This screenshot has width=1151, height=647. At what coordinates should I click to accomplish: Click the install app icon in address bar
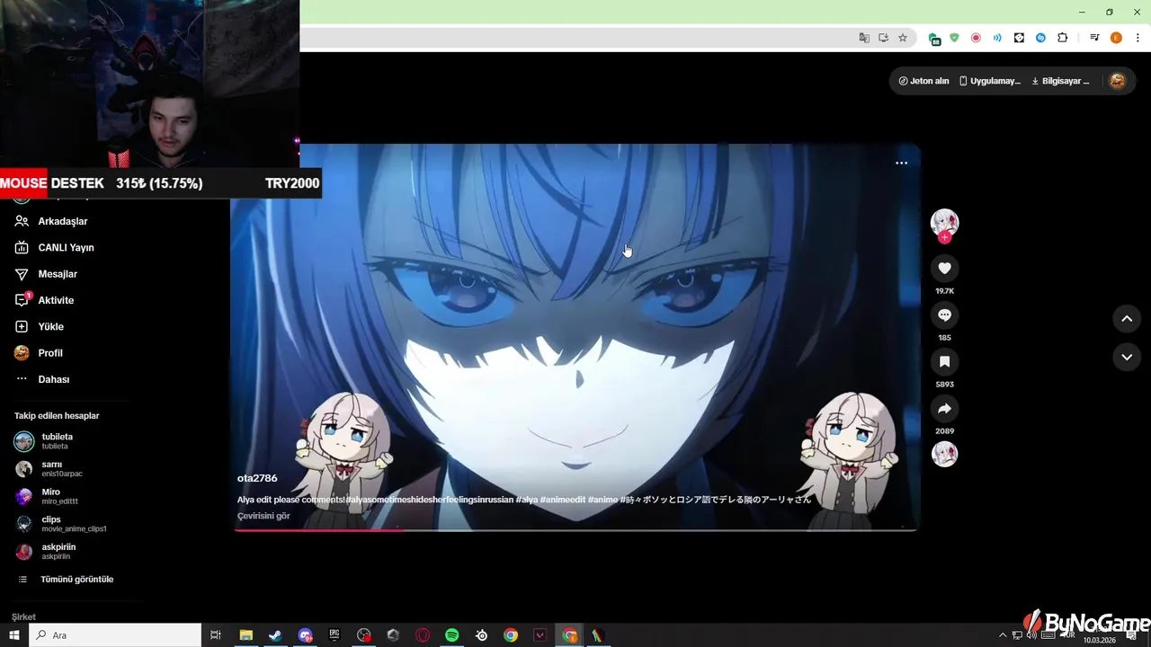point(884,38)
